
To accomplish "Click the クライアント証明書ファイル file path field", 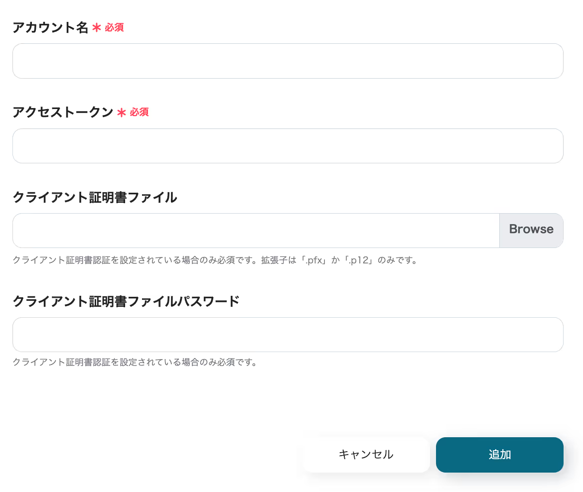I will (x=256, y=231).
